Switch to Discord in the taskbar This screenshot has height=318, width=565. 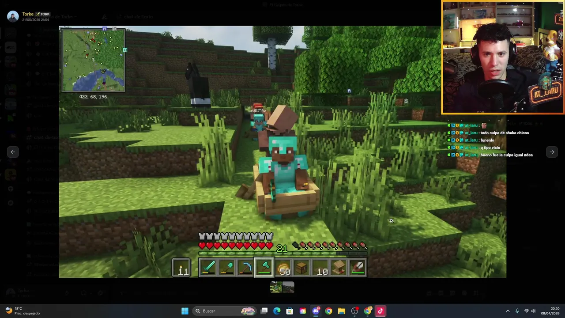(x=316, y=311)
